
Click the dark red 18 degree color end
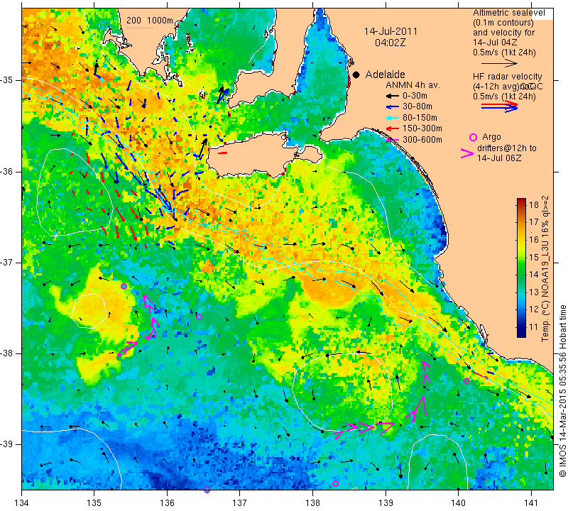(521, 202)
